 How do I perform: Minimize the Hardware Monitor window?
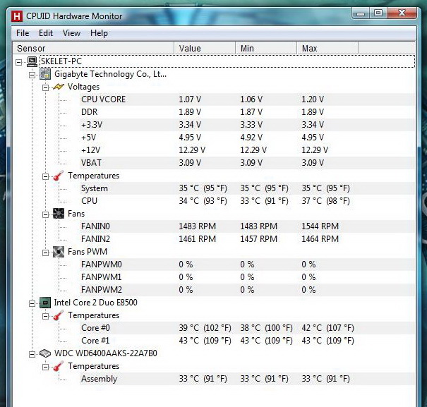tap(361, 13)
